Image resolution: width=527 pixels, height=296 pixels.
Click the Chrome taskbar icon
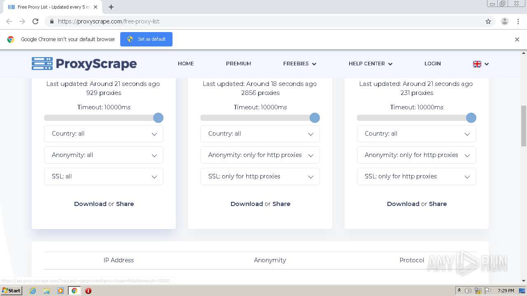tap(74, 291)
